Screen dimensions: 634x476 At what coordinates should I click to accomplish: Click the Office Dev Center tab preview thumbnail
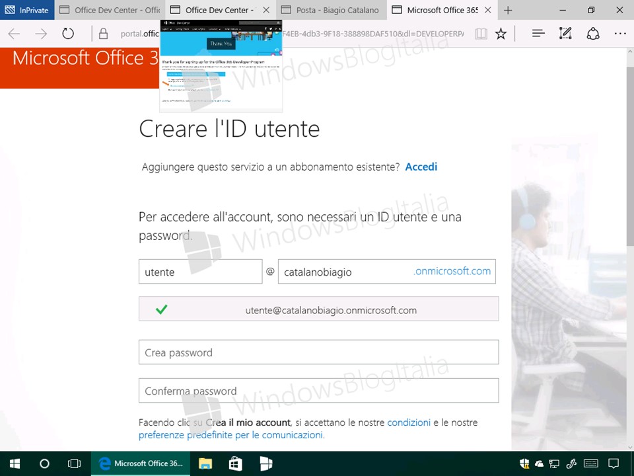click(x=221, y=66)
